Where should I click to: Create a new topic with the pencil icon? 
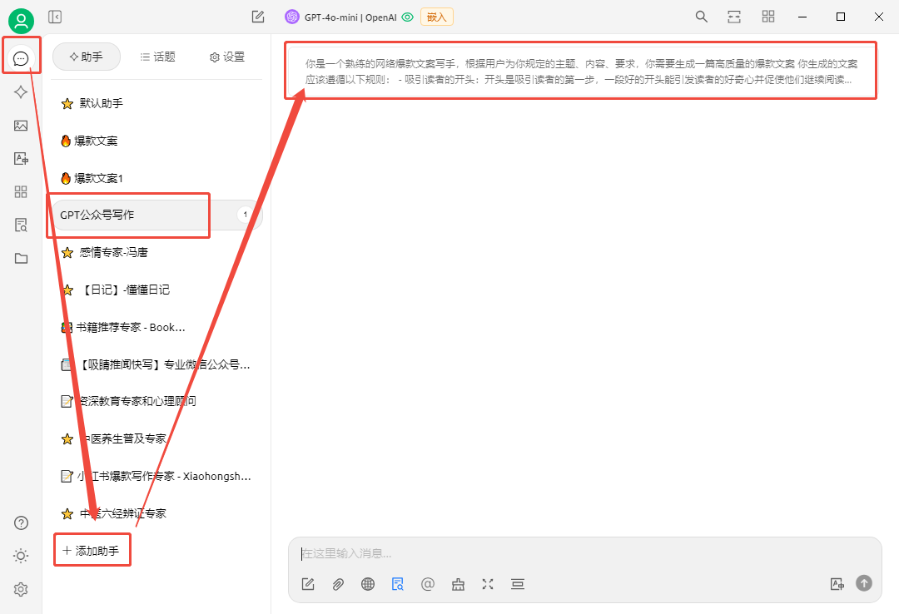[258, 17]
